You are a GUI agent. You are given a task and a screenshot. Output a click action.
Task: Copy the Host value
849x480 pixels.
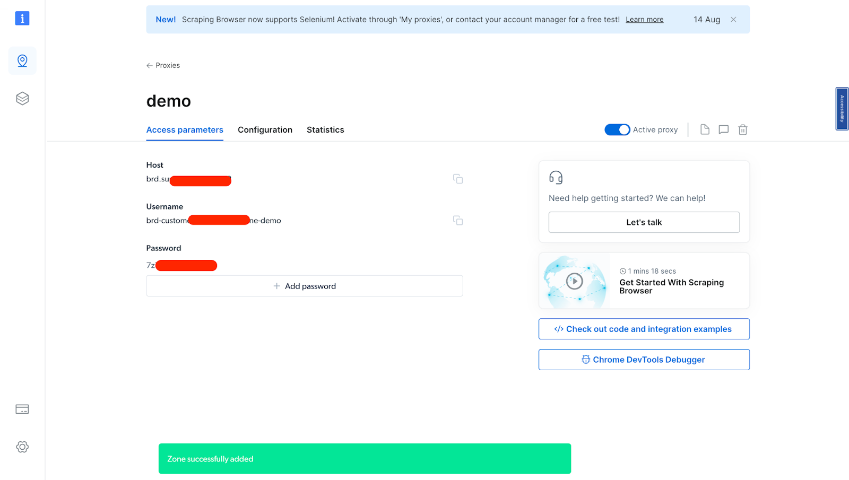(x=458, y=179)
